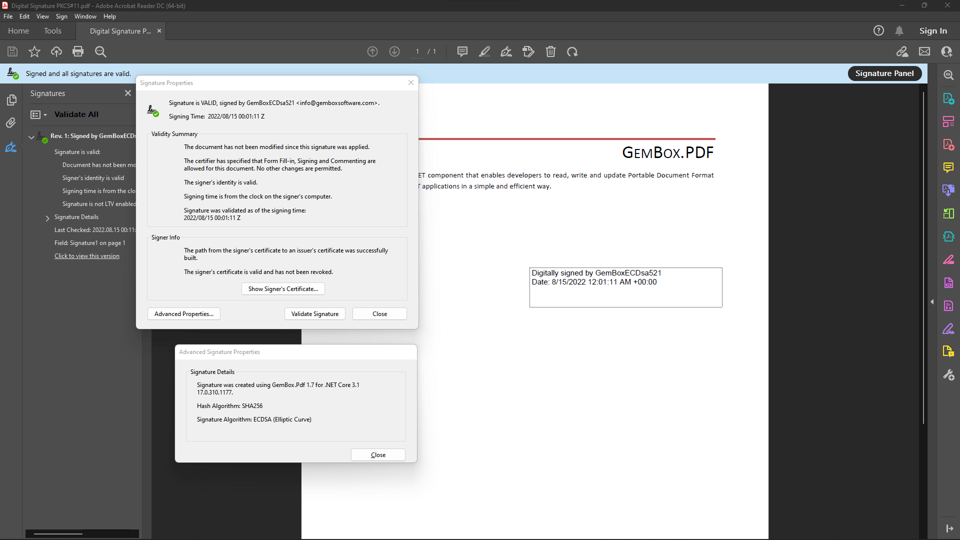Expand the Rev. 1 signature tree item
This screenshot has height=540, width=960.
tap(31, 136)
